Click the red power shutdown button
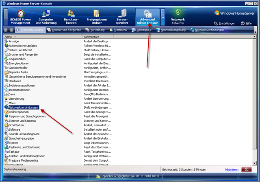Image resolution: width=260 pixels, height=182 pixels. coord(247,169)
